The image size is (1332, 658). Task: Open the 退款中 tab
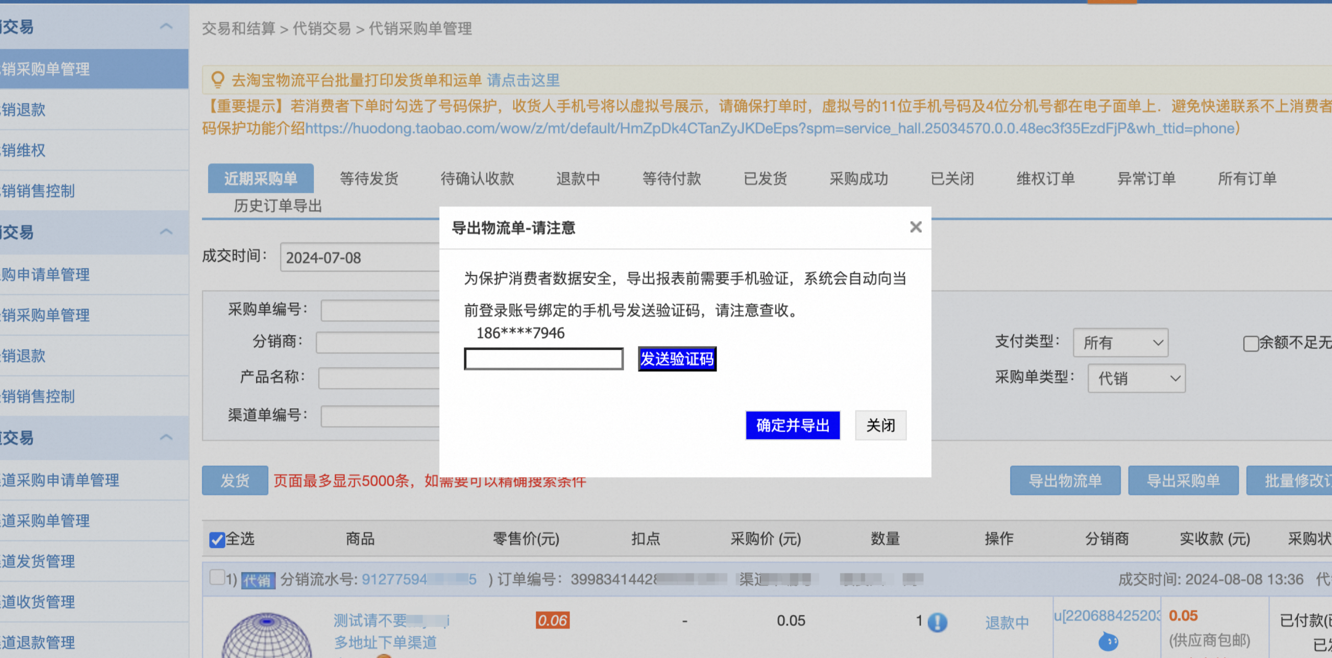[578, 178]
